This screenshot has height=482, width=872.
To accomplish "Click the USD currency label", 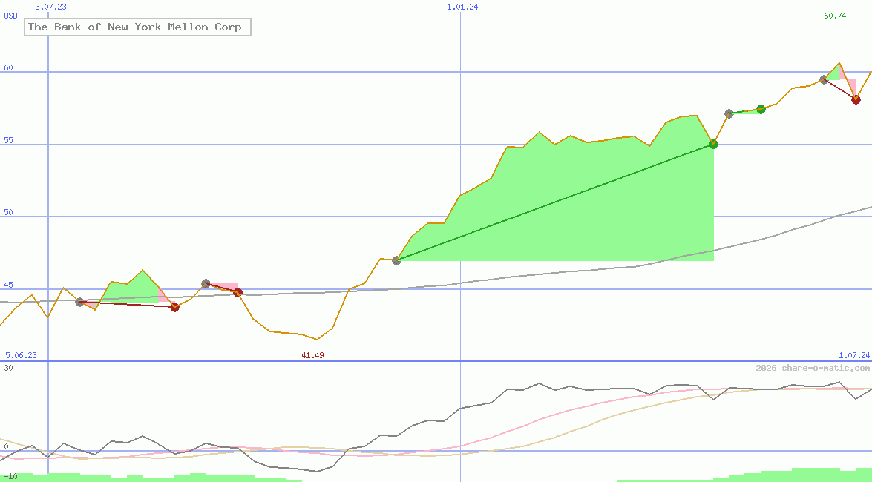I will 10,16.
